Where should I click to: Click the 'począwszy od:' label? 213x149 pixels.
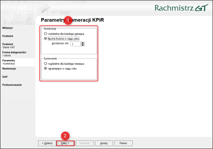pos(60,44)
